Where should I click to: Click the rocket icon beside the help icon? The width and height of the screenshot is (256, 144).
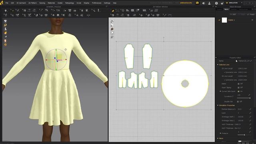point(222,3)
